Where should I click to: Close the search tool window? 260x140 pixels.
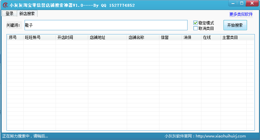252,3
